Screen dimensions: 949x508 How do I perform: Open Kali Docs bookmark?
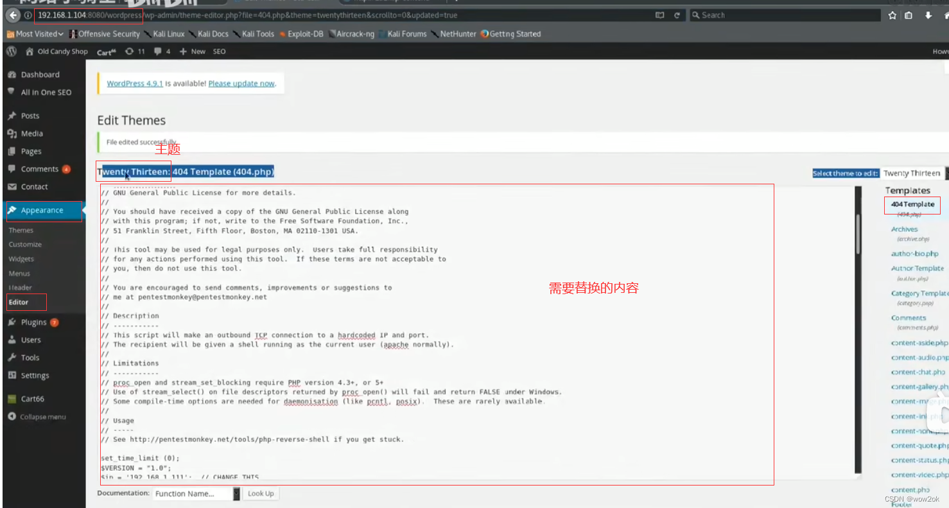[209, 34]
